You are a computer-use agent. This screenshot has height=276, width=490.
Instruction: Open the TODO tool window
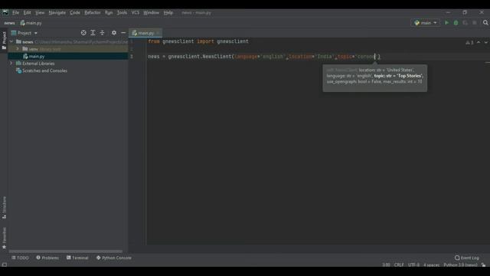click(20, 258)
